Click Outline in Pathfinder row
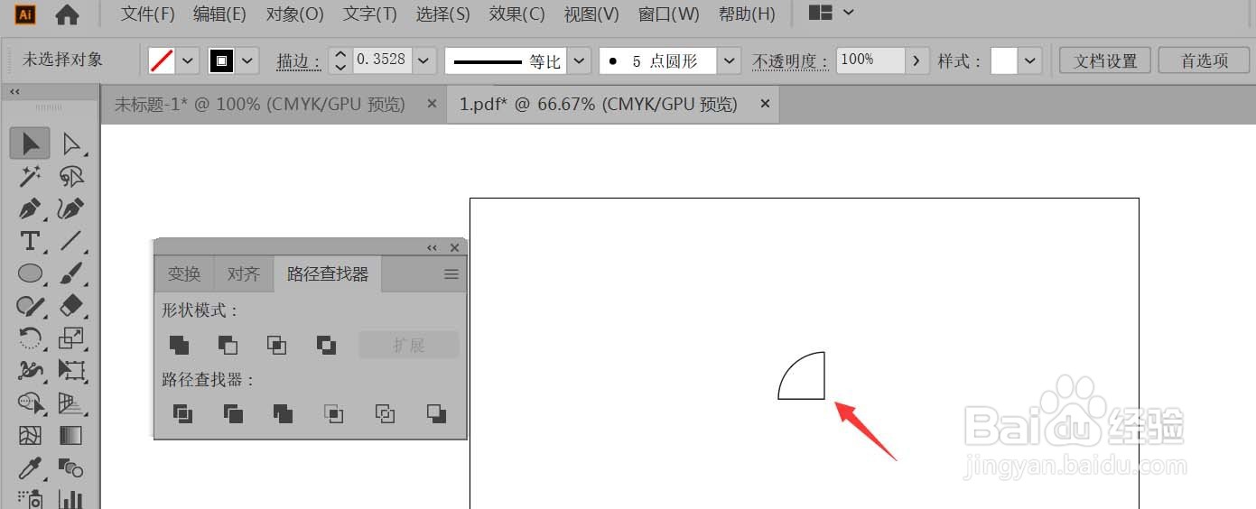 [386, 413]
